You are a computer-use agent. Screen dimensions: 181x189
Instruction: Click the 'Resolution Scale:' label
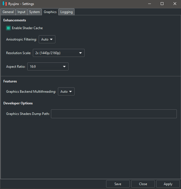[x=18, y=53]
